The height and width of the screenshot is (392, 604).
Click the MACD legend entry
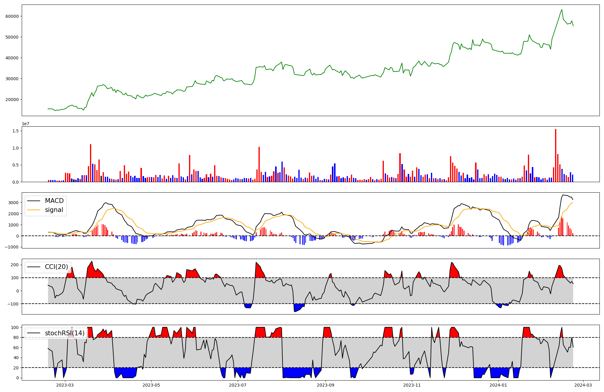[x=54, y=201]
